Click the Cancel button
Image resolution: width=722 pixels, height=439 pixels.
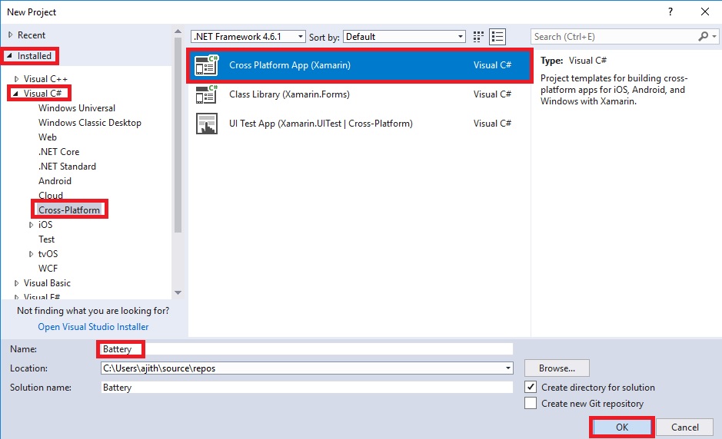pyautogui.click(x=684, y=427)
